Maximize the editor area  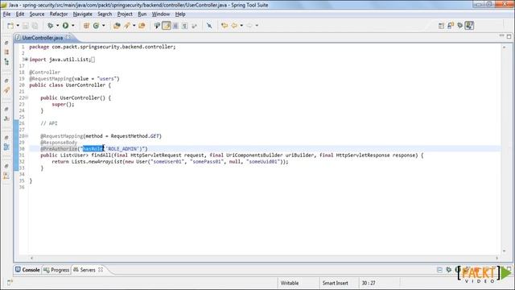tap(509, 36)
